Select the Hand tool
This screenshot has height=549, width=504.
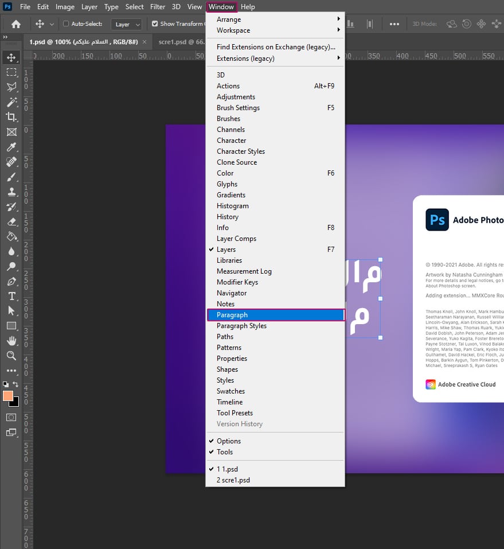tap(11, 341)
